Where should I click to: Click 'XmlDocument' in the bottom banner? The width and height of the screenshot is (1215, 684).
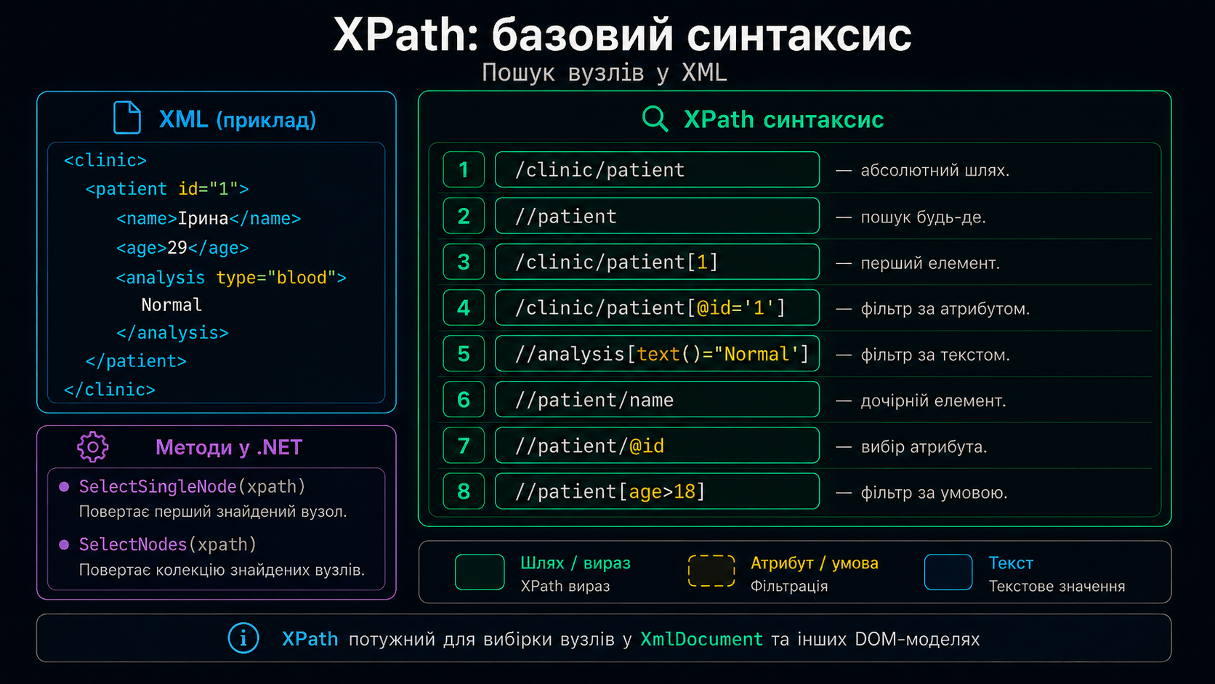701,639
